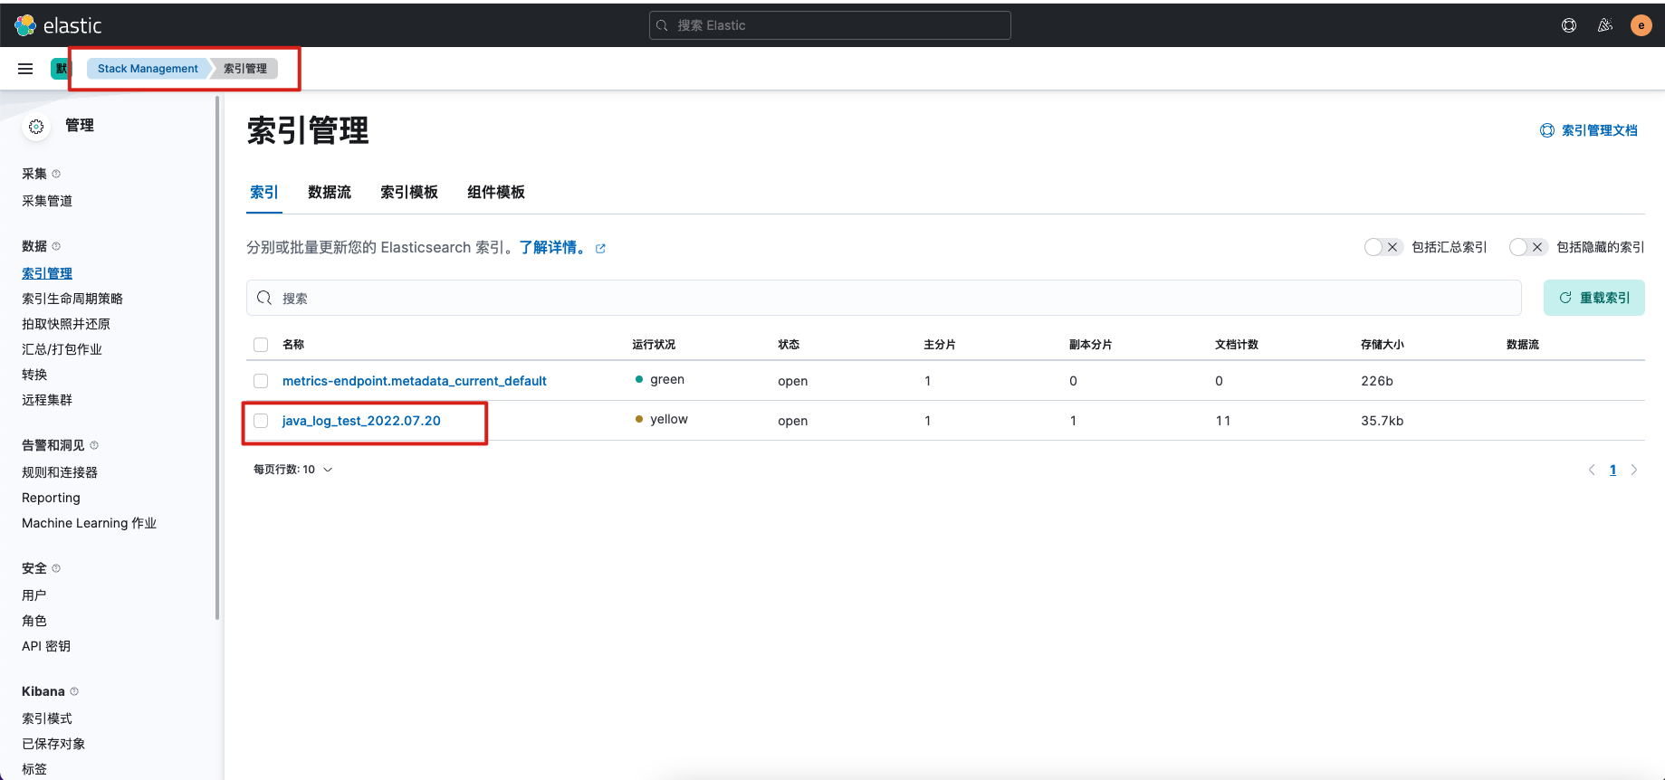Sort by the 副本分片 column header
This screenshot has width=1665, height=780.
pos(1091,345)
